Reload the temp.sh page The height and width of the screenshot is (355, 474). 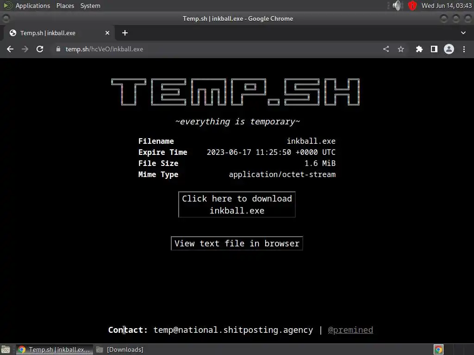pos(40,49)
